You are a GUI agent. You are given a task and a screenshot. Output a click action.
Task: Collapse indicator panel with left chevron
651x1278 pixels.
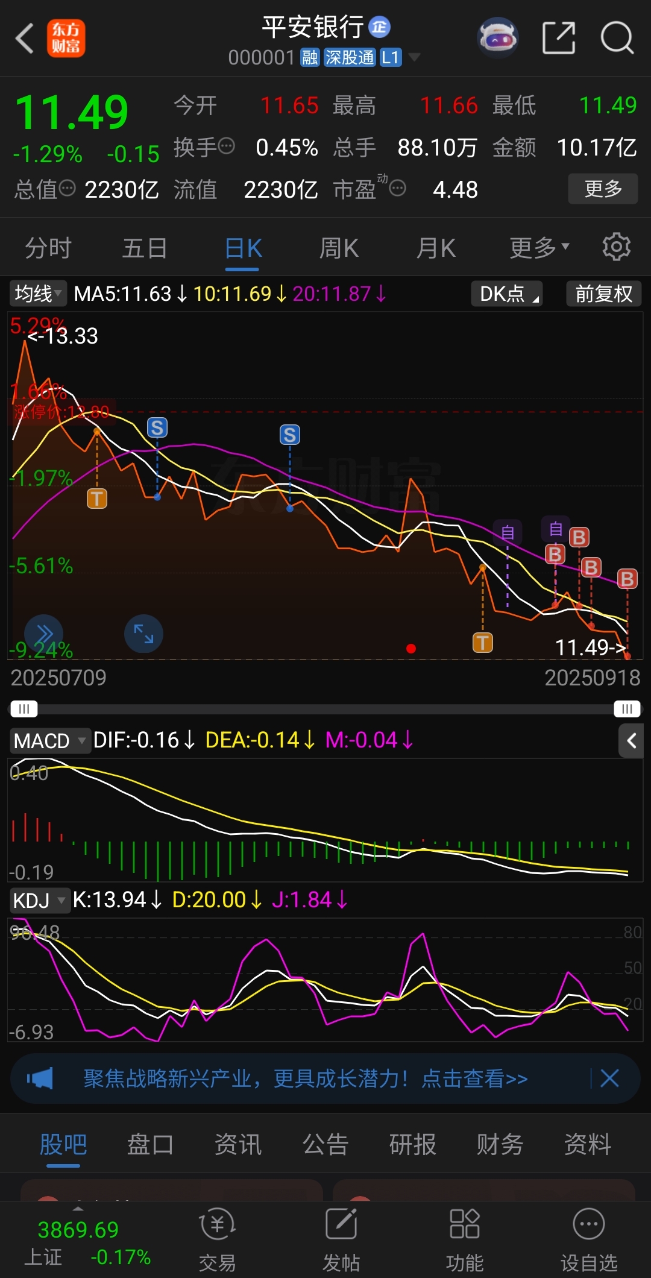coord(631,740)
